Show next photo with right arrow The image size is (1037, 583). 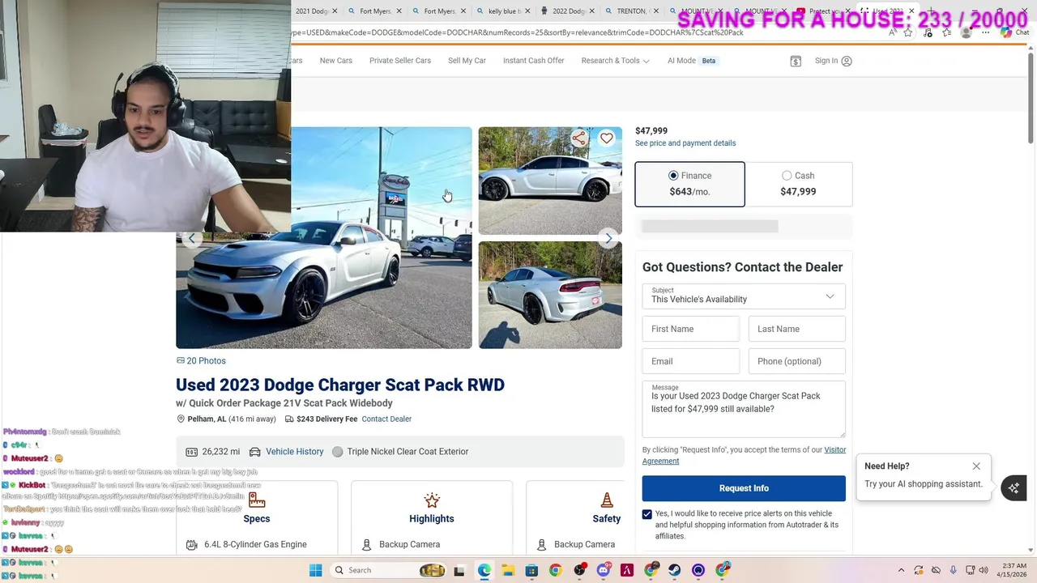(x=608, y=238)
